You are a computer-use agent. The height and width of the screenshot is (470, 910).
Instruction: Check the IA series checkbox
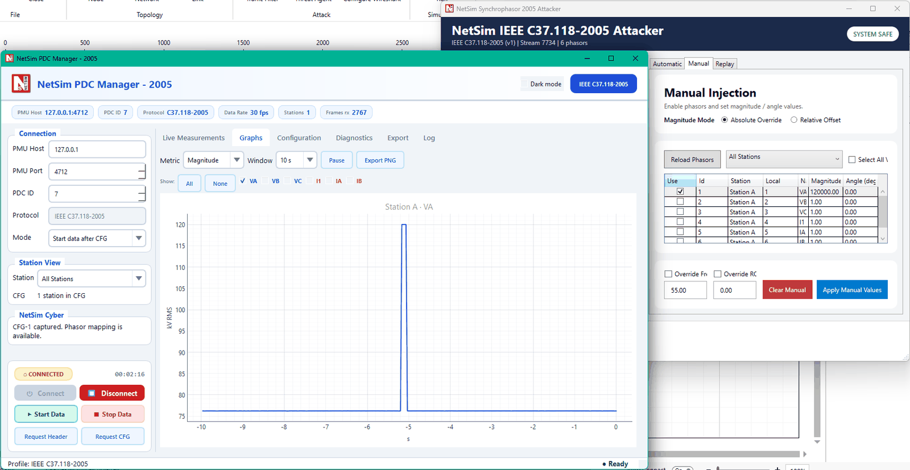(329, 181)
